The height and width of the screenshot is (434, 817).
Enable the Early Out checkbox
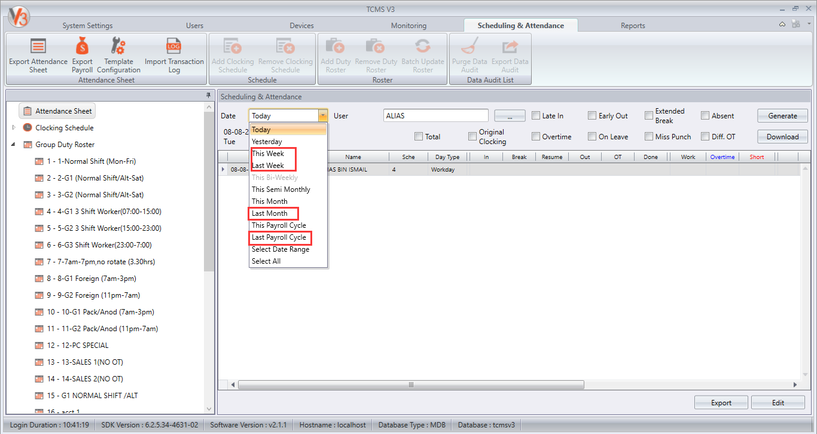[592, 116]
